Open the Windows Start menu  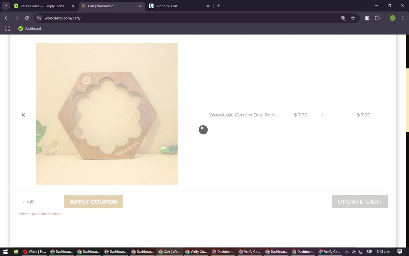5,252
